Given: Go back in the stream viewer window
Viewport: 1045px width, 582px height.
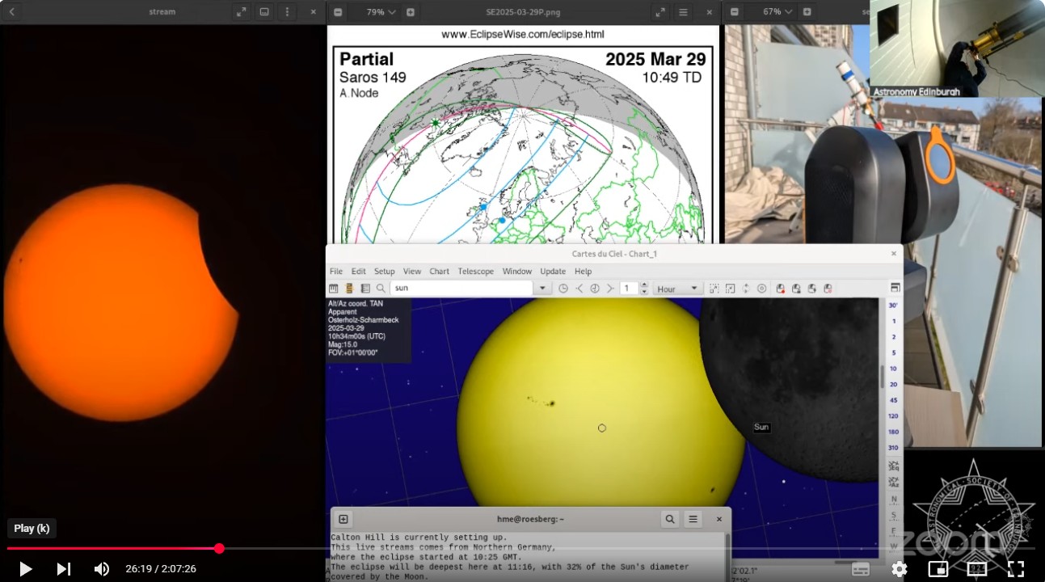Looking at the screenshot, I should pyautogui.click(x=11, y=12).
